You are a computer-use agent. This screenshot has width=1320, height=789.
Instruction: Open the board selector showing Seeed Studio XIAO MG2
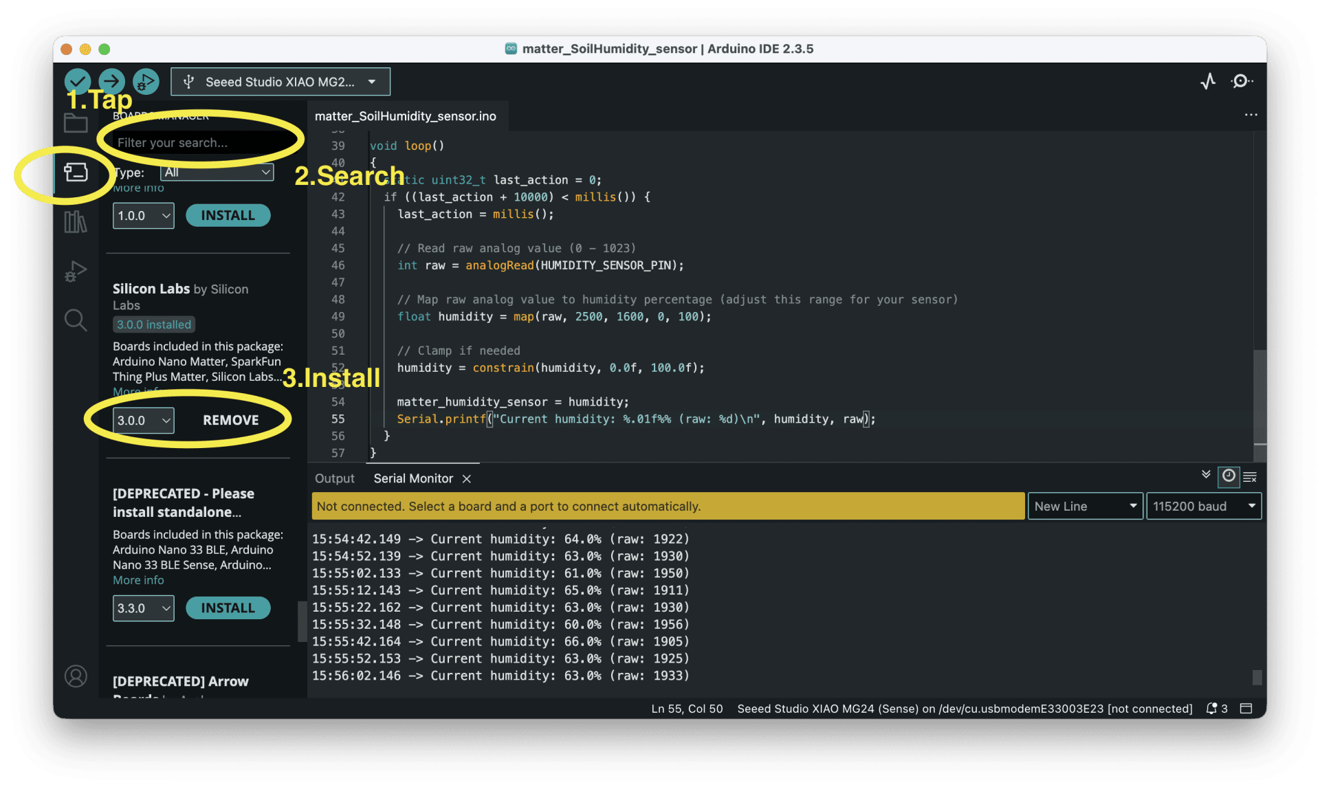280,81
